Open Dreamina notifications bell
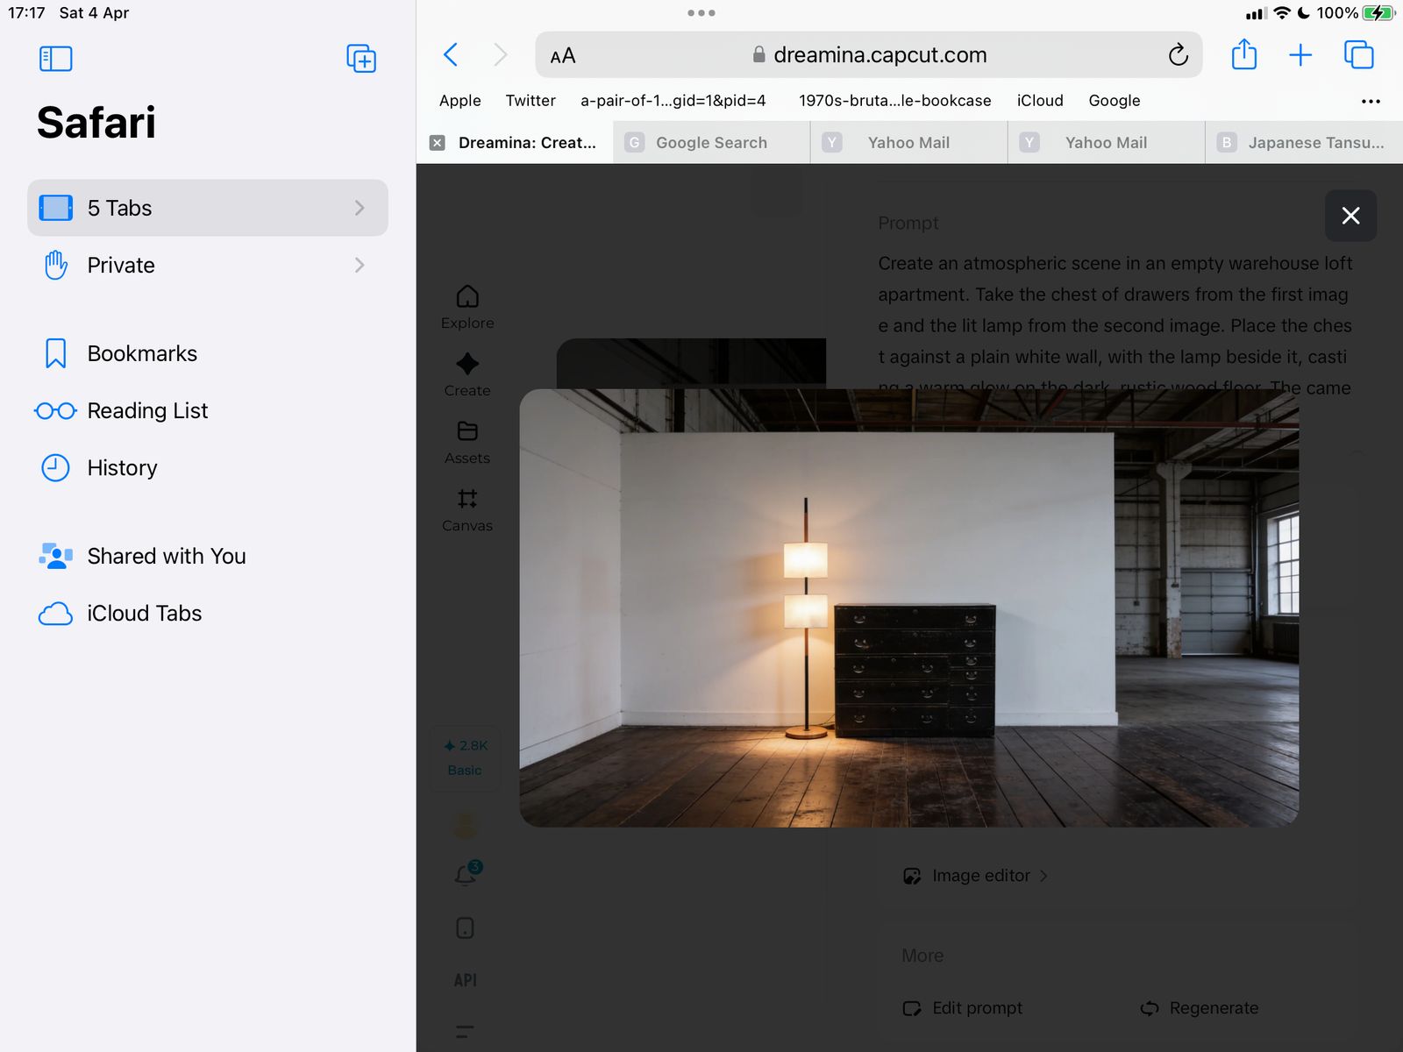 (466, 873)
